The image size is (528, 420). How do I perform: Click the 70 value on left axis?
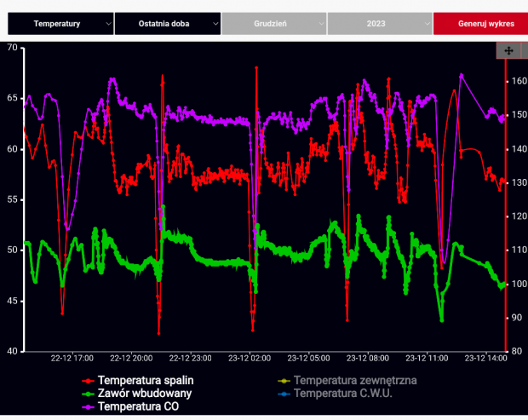12,48
